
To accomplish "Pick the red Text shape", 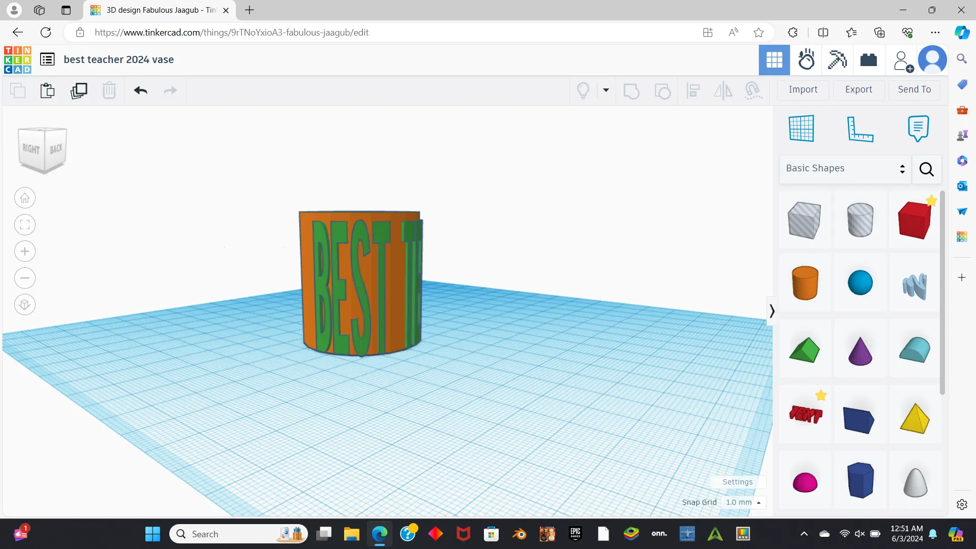I will click(806, 414).
